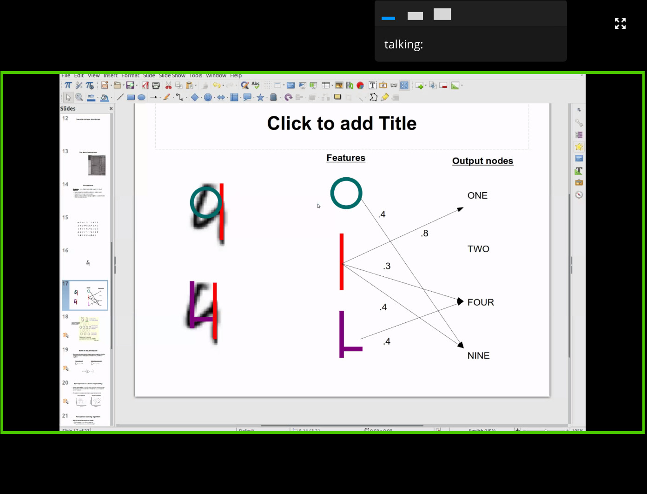Pick the Rectangle drawing tool
647x494 pixels.
[x=131, y=97]
